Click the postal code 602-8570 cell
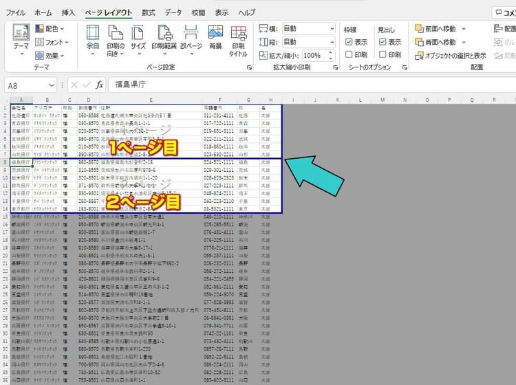This screenshot has height=385, width=516. [88, 310]
